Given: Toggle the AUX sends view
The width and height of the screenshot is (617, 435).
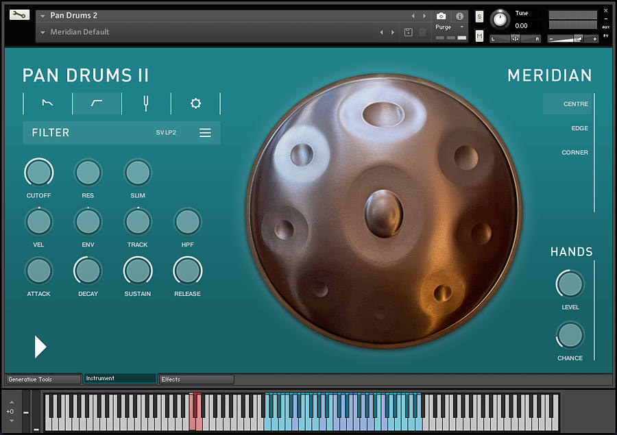Looking at the screenshot, I should (x=606, y=27).
